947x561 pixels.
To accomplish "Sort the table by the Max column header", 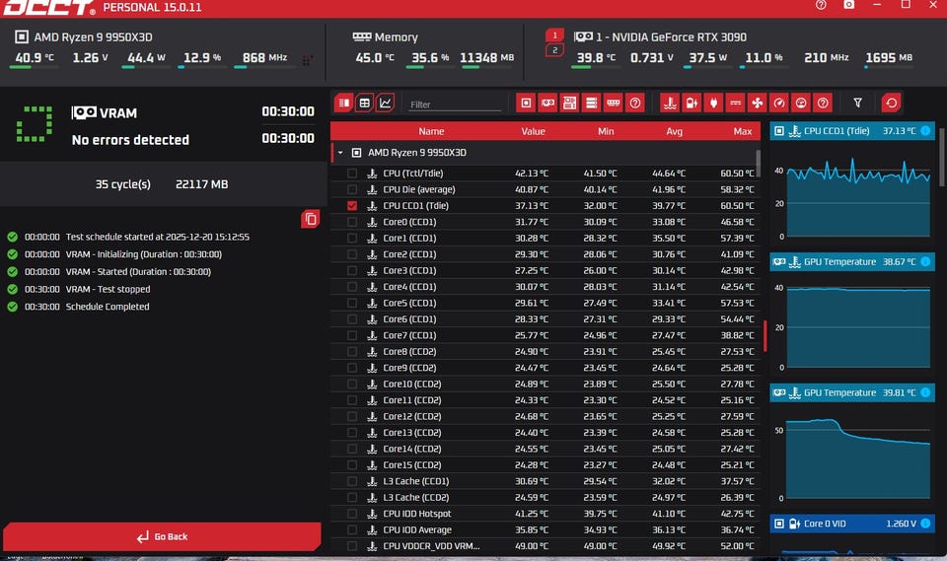I will point(743,131).
